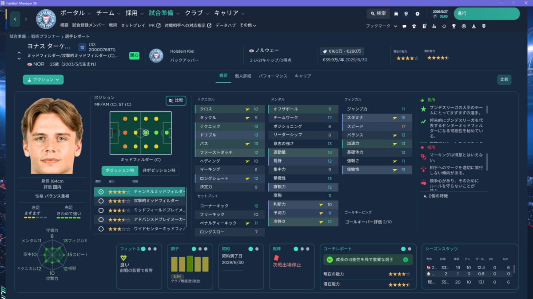Open the アクション dropdown button

43,80
